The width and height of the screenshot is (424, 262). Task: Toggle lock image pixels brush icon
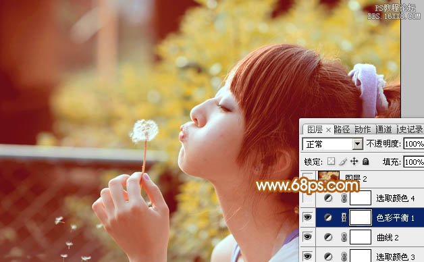[343, 161]
